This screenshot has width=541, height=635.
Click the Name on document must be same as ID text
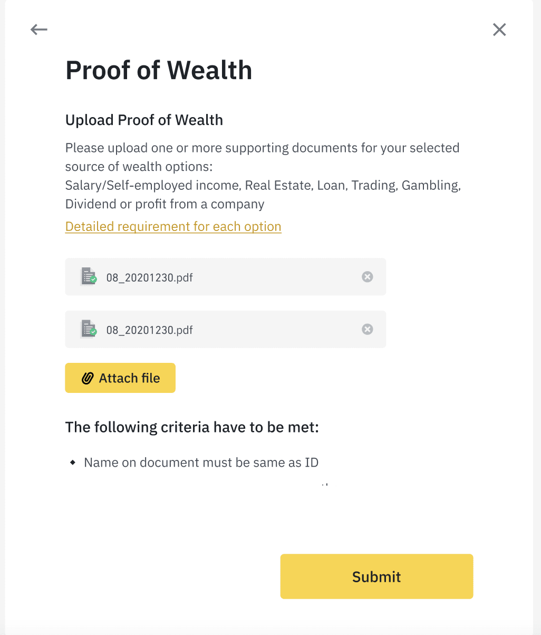pos(201,463)
